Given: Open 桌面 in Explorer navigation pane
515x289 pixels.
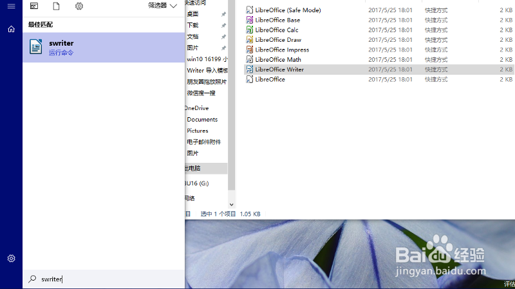Looking at the screenshot, I should pyautogui.click(x=192, y=14).
